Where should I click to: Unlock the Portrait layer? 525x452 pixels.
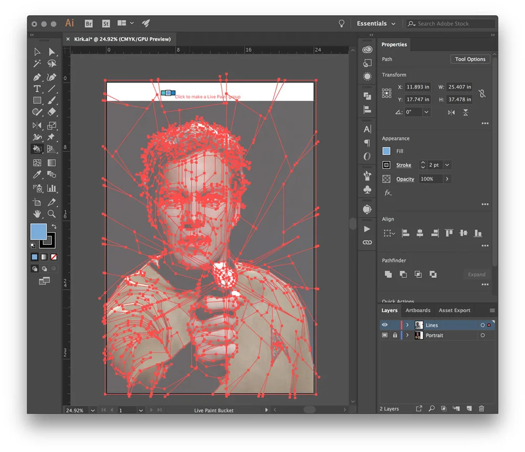pos(395,335)
